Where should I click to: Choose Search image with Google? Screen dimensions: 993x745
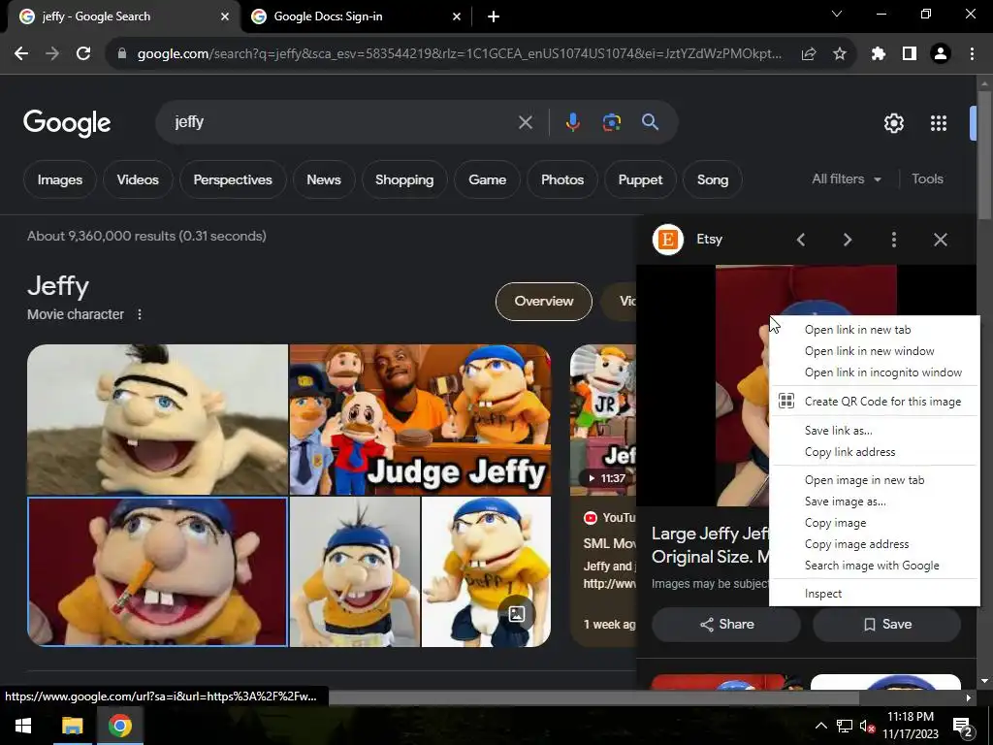click(874, 566)
